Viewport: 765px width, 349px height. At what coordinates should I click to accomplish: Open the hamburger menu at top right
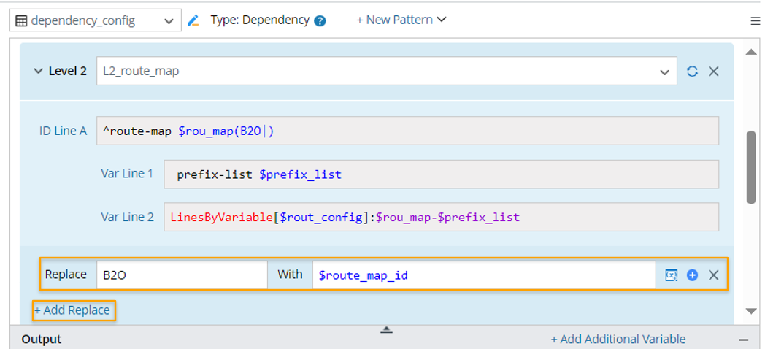(x=755, y=21)
